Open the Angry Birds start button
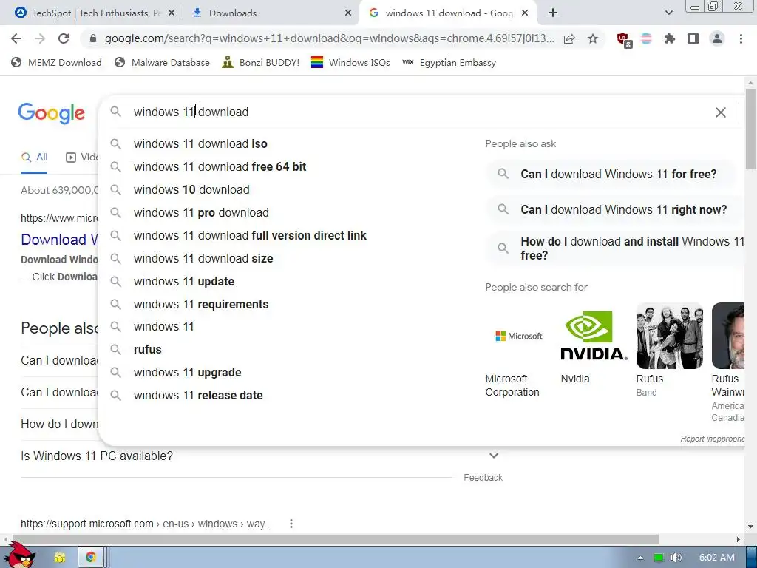 point(19,555)
